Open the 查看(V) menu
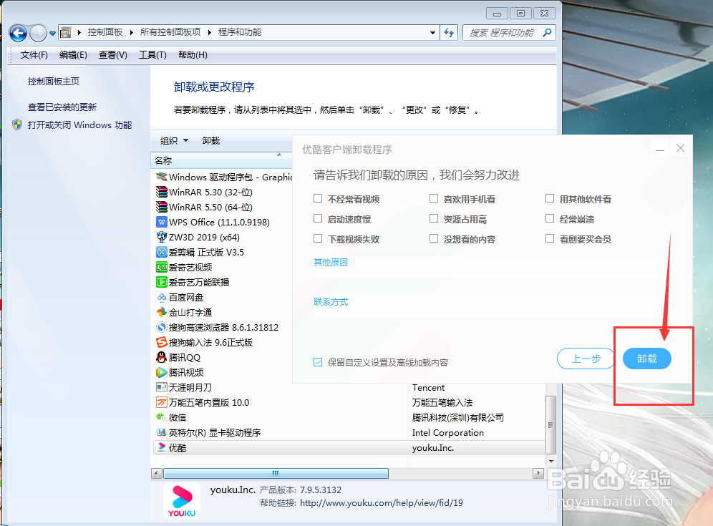Image resolution: width=713 pixels, height=526 pixels. pos(113,55)
